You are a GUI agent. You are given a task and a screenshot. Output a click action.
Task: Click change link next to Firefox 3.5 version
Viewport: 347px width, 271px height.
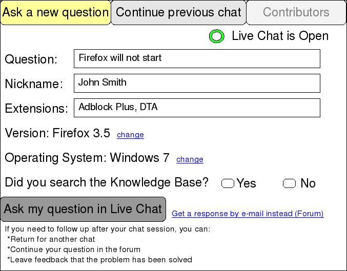[x=130, y=135]
